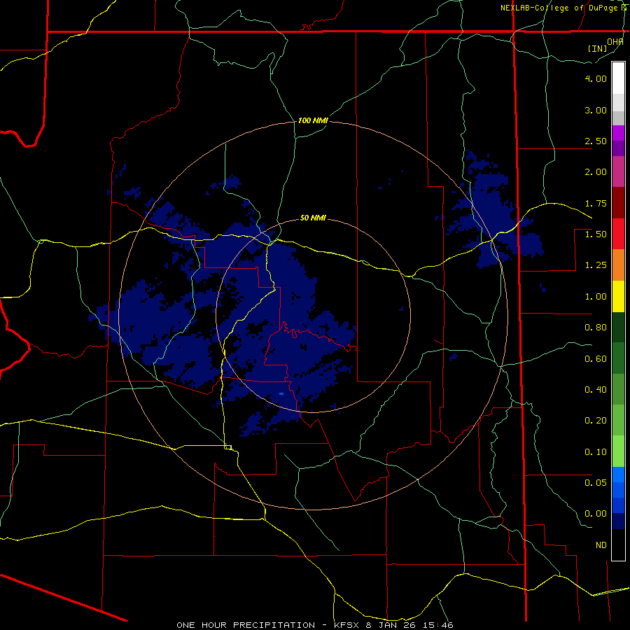Viewport: 630px width, 630px height.
Task: Click the 2.00 legend value
Action: [x=596, y=172]
